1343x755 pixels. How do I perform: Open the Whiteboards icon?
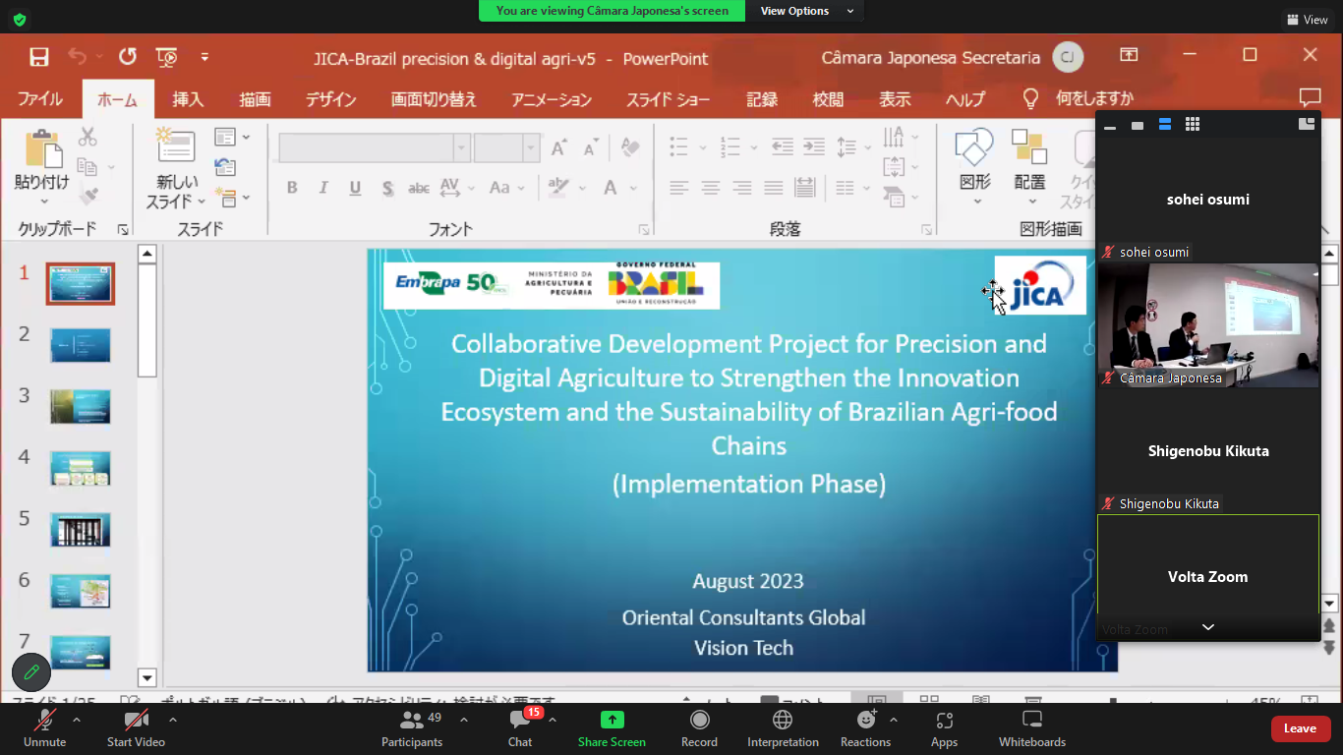1031,721
